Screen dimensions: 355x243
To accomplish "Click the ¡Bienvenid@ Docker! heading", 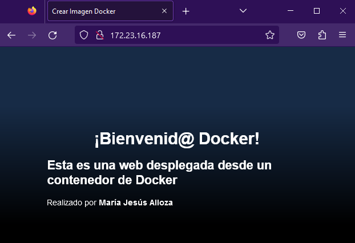I will (x=177, y=139).
